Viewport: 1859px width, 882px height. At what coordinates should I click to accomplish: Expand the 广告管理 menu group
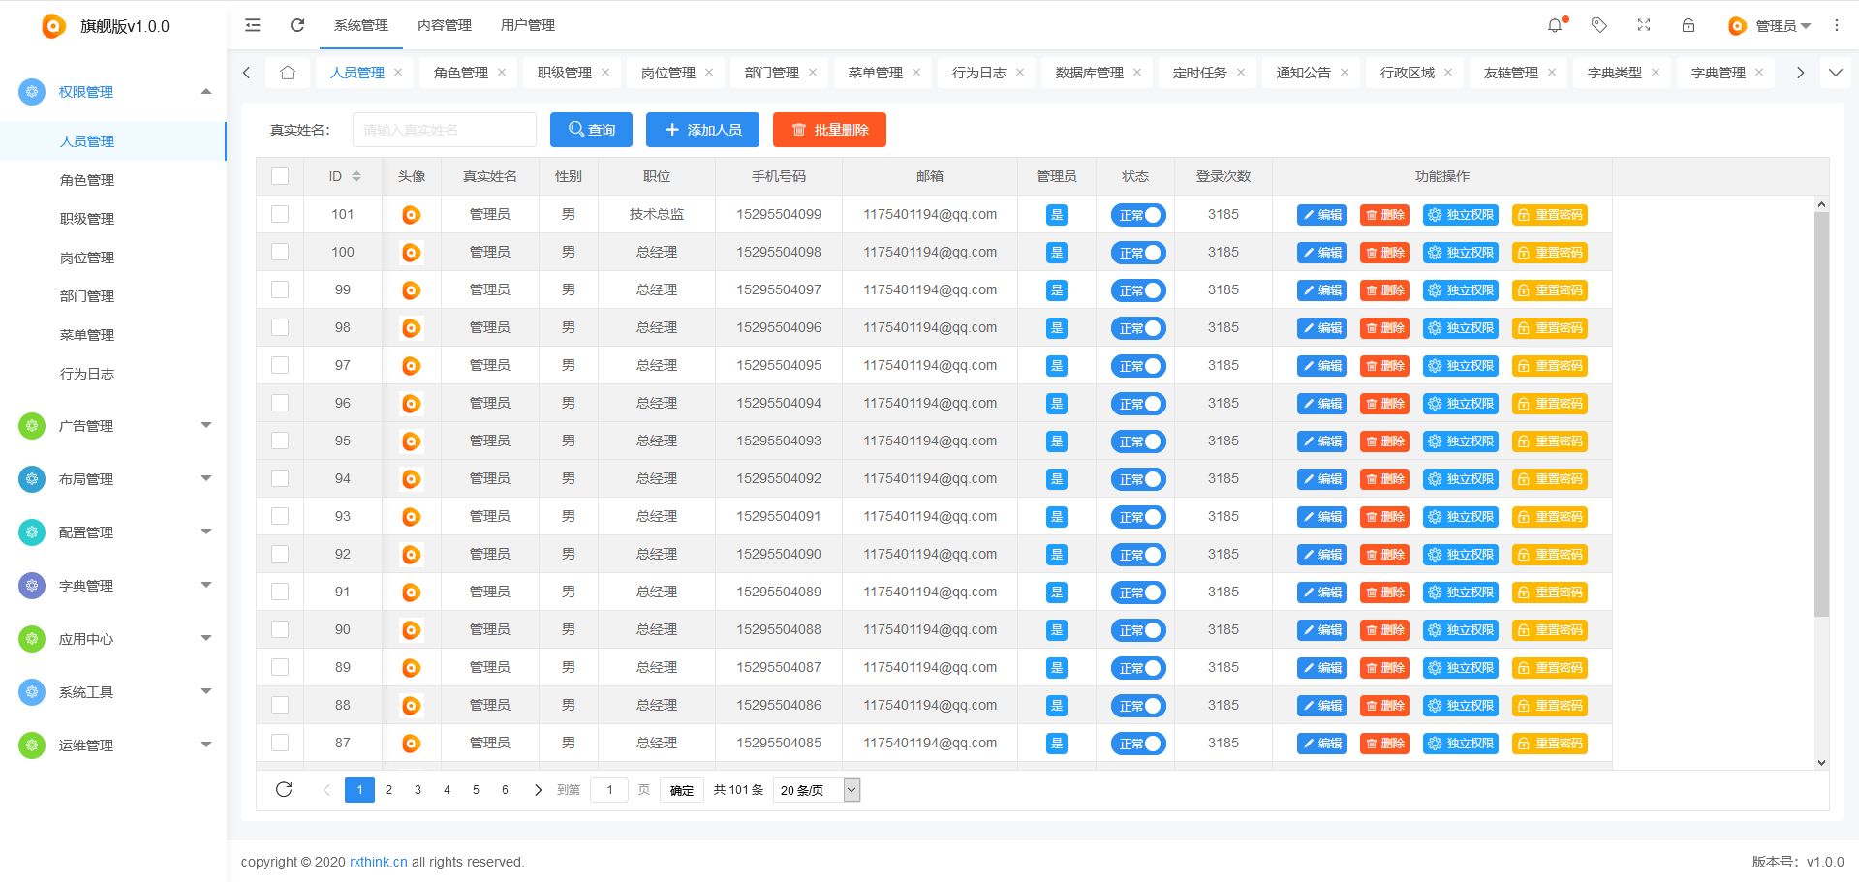click(x=205, y=426)
